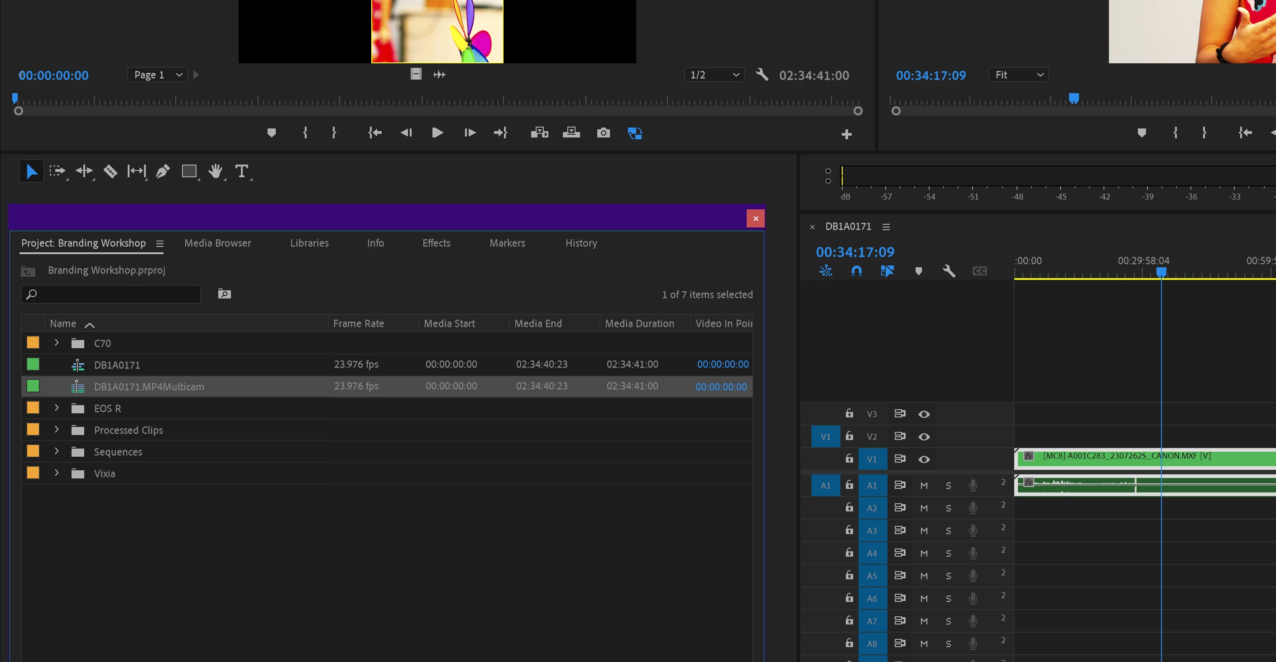Open the 1/2 playback resolution dropdown
This screenshot has height=662, width=1276.
714,75
